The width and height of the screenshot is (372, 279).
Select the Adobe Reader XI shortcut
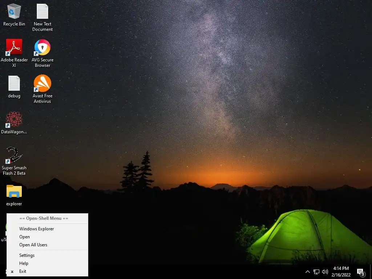(x=14, y=53)
